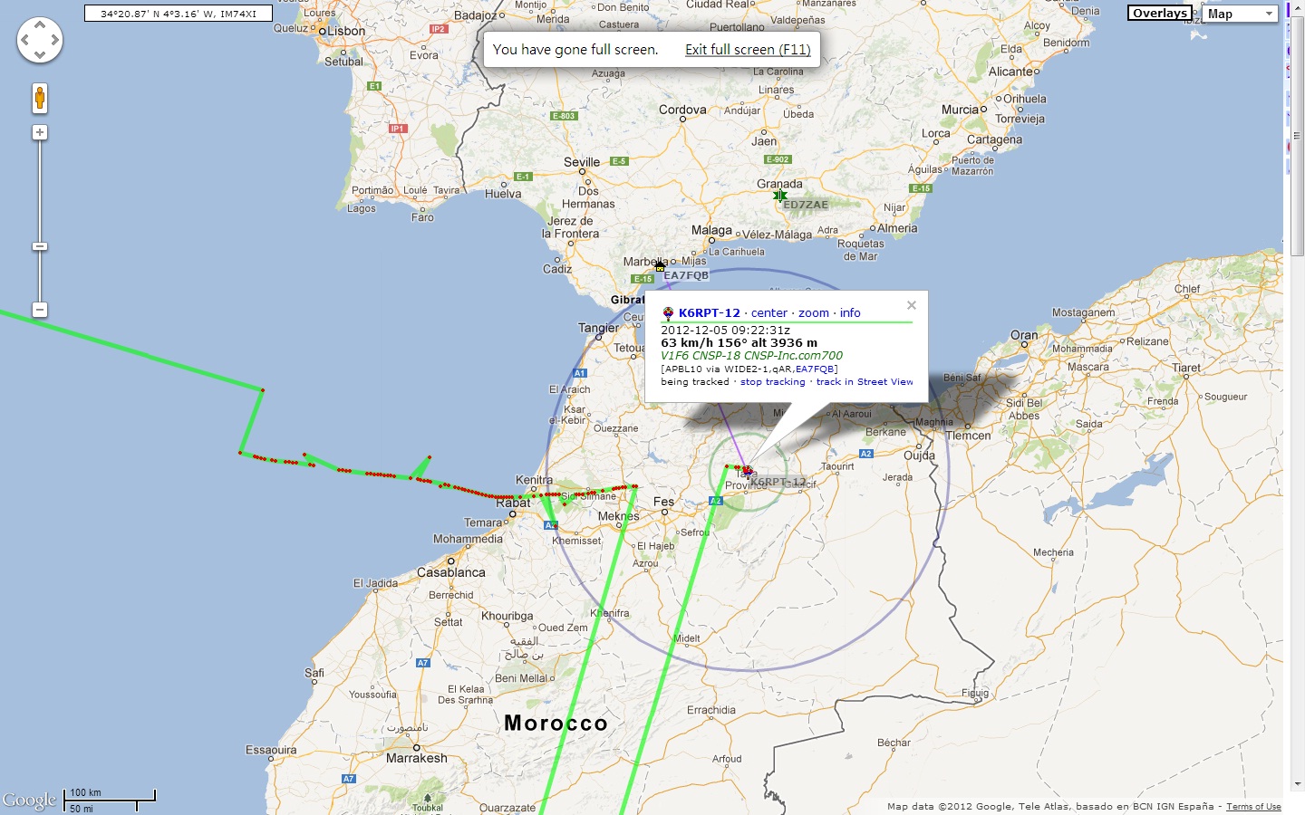Click the ED7ZAE green star station marker
Viewport: 1305px width, 815px height.
(780, 196)
